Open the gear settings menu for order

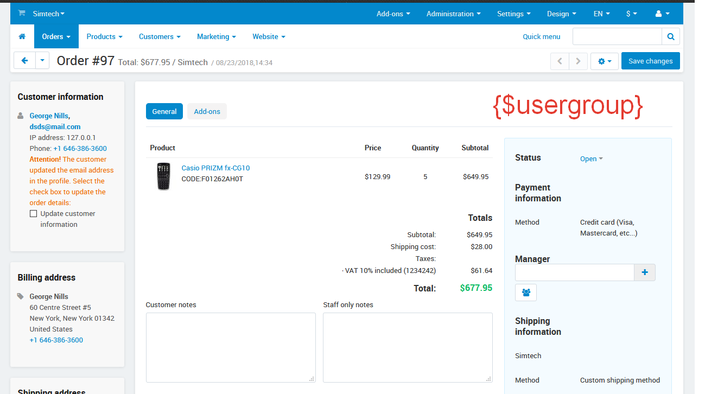605,61
